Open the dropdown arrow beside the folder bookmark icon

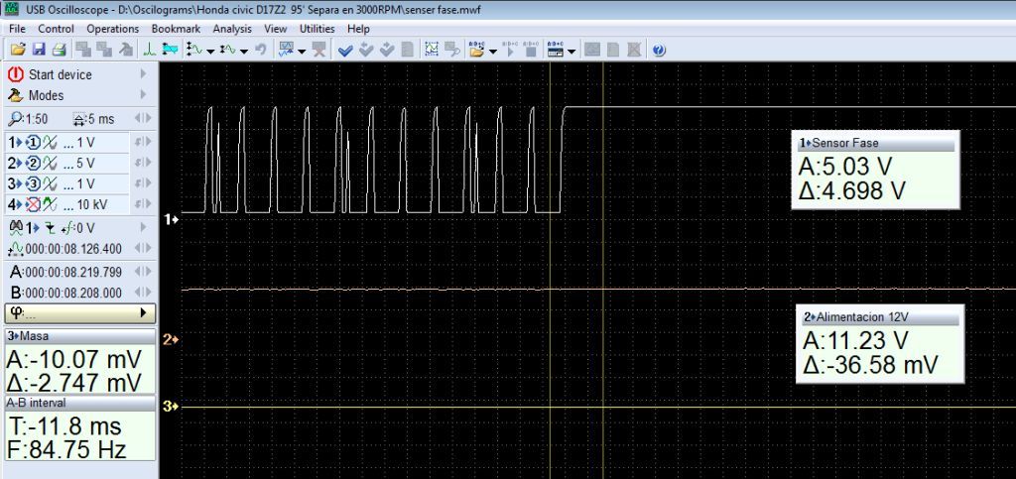tap(493, 50)
